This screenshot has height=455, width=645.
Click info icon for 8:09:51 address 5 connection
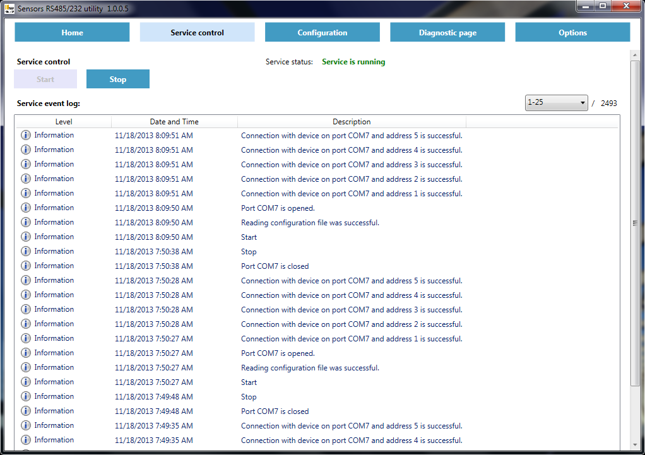[x=25, y=135]
